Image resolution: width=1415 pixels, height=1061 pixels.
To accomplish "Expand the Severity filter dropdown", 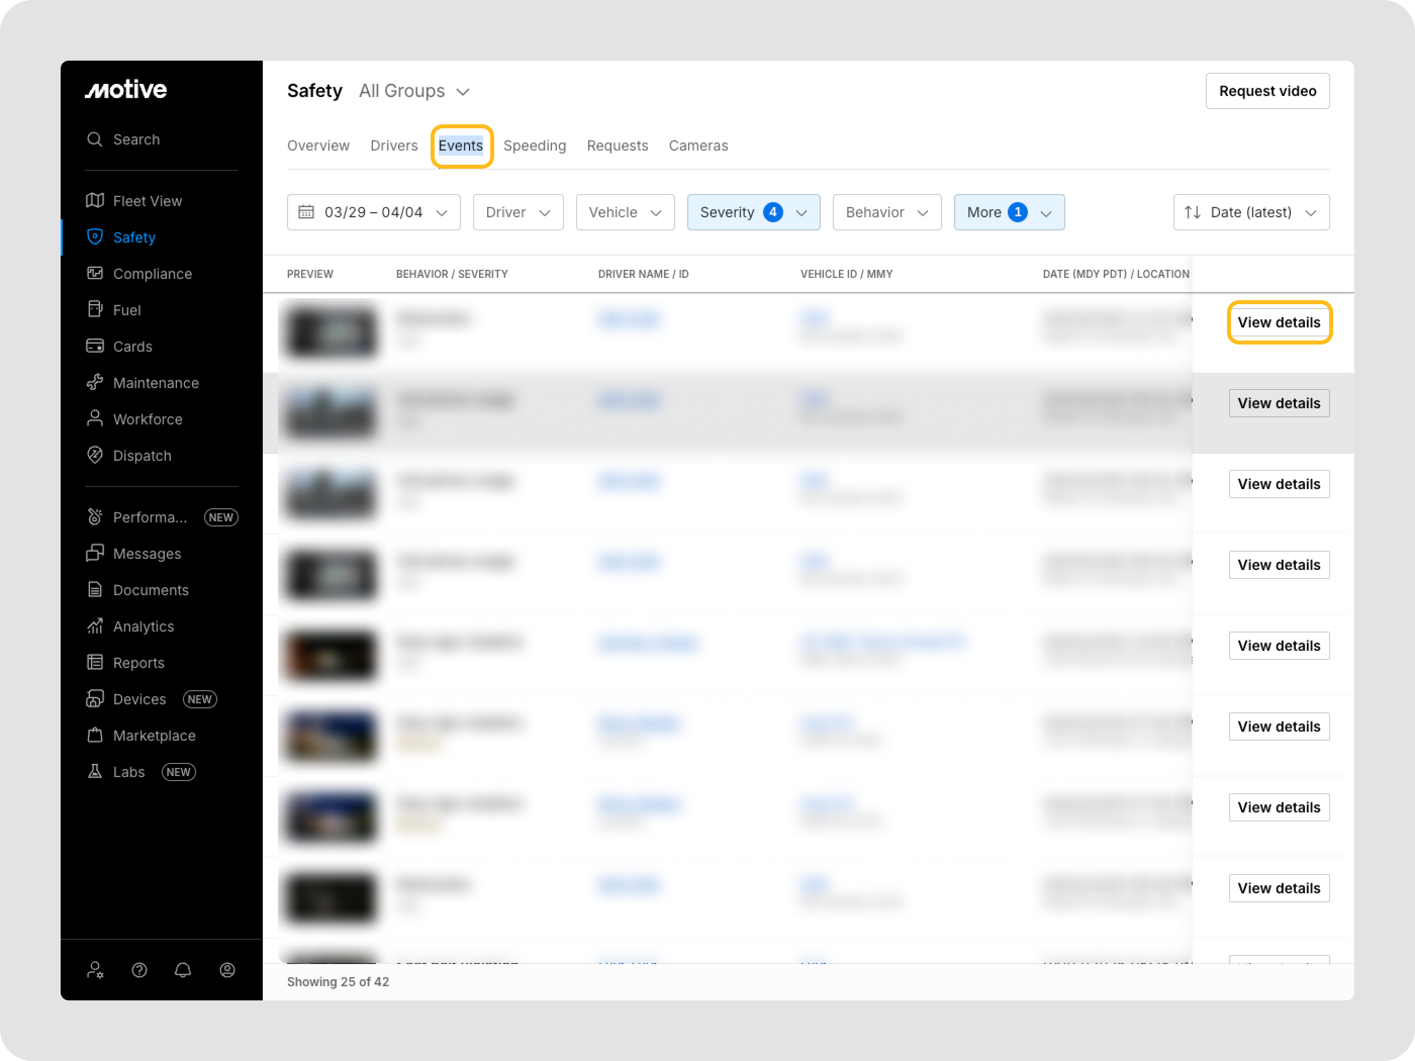I will coord(753,212).
